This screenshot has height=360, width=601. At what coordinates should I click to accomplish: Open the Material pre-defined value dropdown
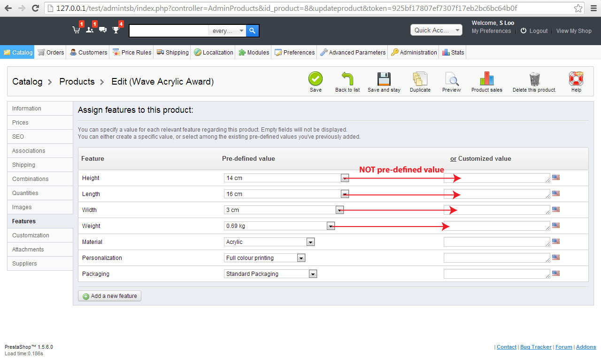coord(270,242)
